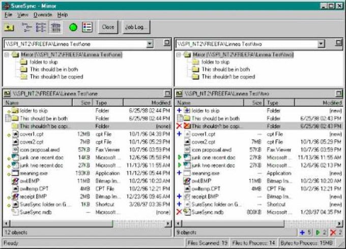
Task: Select the list view toolbar icon
Action: pos(41,27)
